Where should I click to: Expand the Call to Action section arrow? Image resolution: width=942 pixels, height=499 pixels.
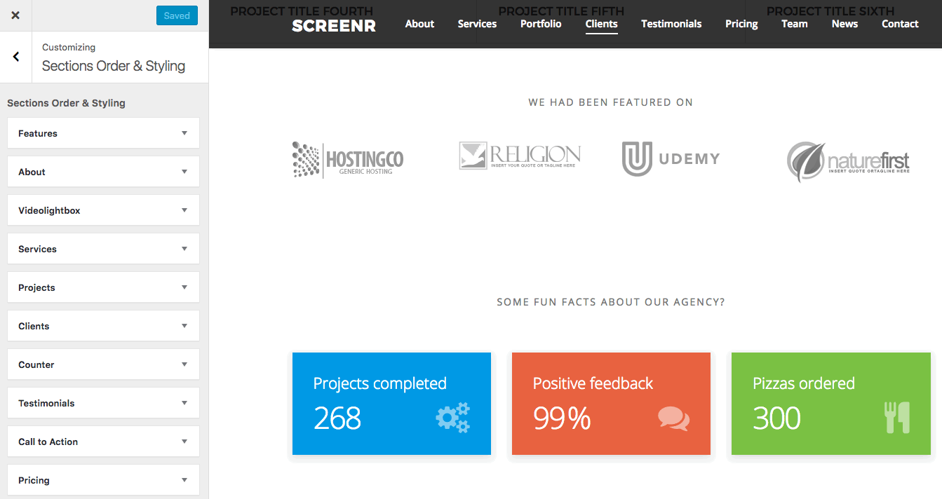(184, 442)
